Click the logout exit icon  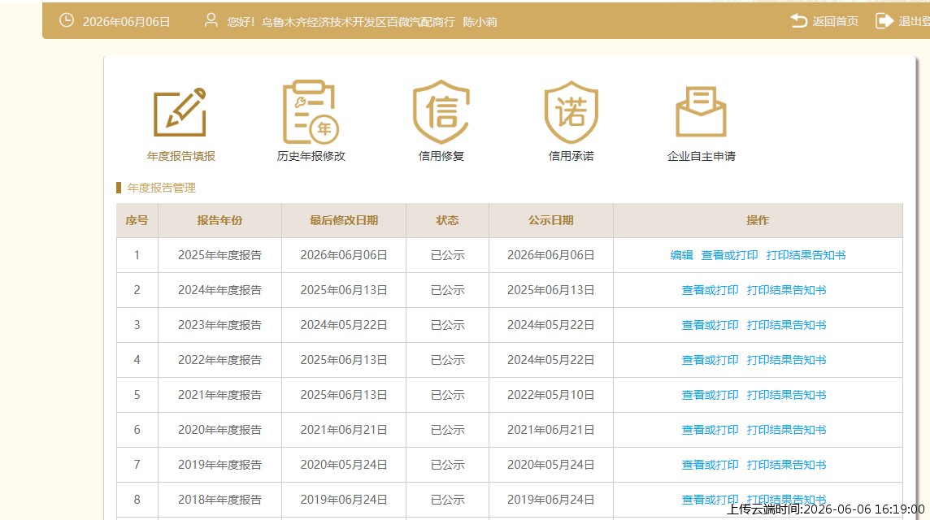pos(884,21)
